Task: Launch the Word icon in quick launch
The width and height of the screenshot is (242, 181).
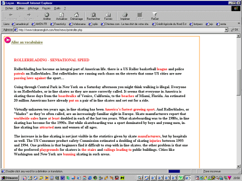Action: click(62, 178)
